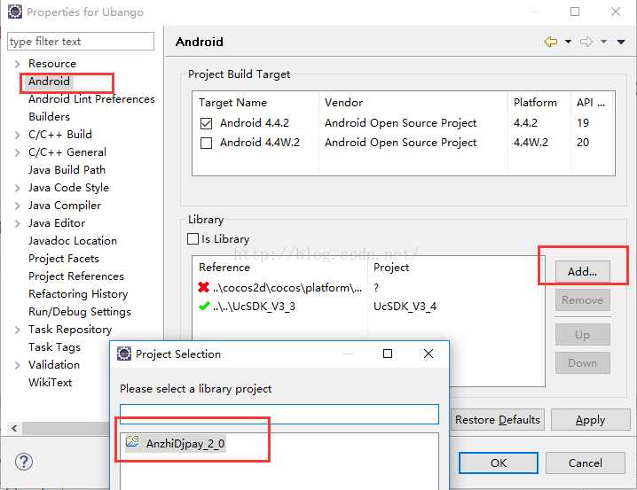Open Project Facets page
Screen dimensions: 637x490
point(64,259)
